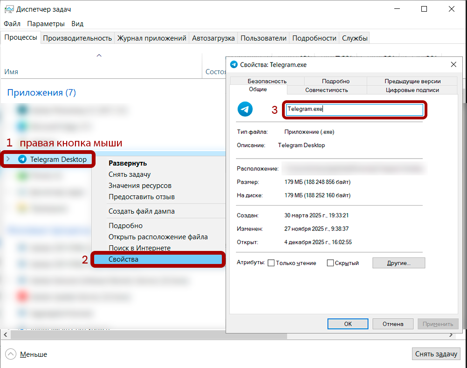Select the Процессы tab

(21, 37)
